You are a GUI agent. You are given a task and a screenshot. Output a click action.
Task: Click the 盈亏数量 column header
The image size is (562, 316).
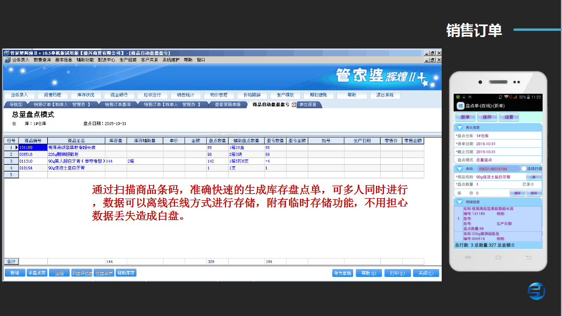click(x=275, y=141)
